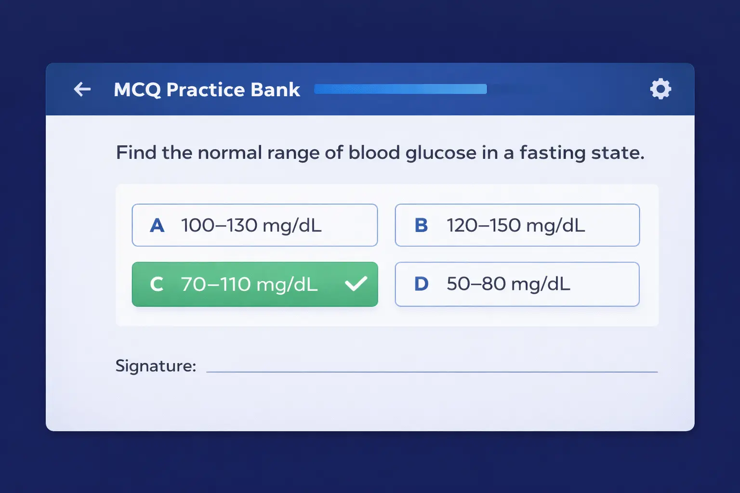Click the filled part of the progress bar

(400, 89)
